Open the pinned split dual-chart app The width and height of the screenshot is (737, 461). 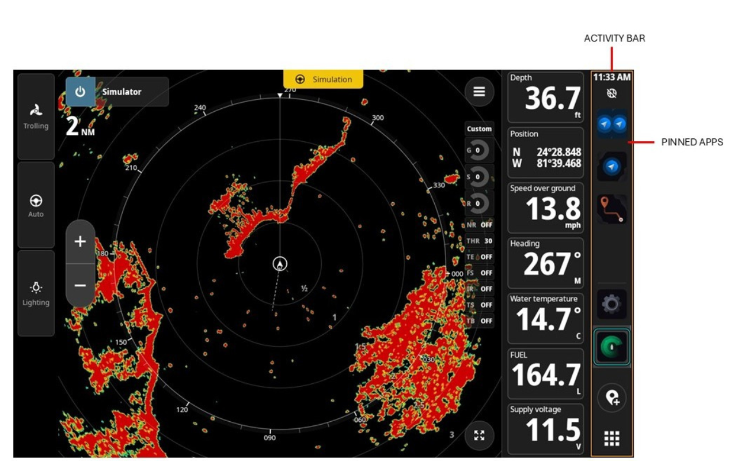point(611,123)
